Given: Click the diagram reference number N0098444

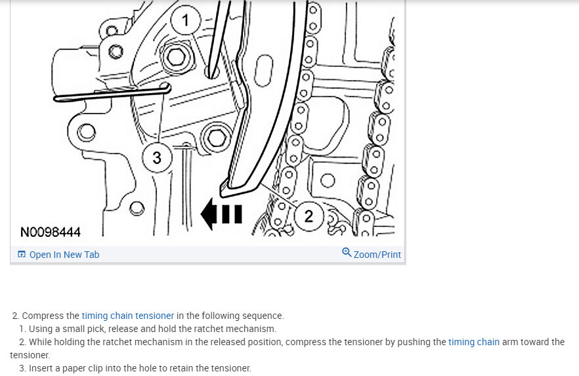Looking at the screenshot, I should (x=51, y=232).
